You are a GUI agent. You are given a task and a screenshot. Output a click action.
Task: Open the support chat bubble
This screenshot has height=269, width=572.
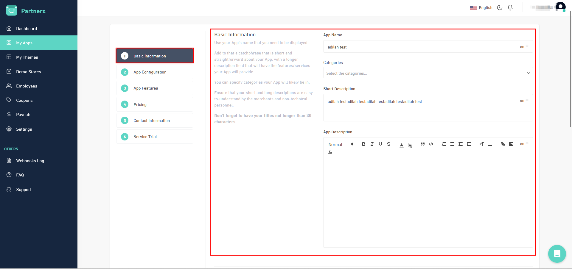tap(557, 254)
